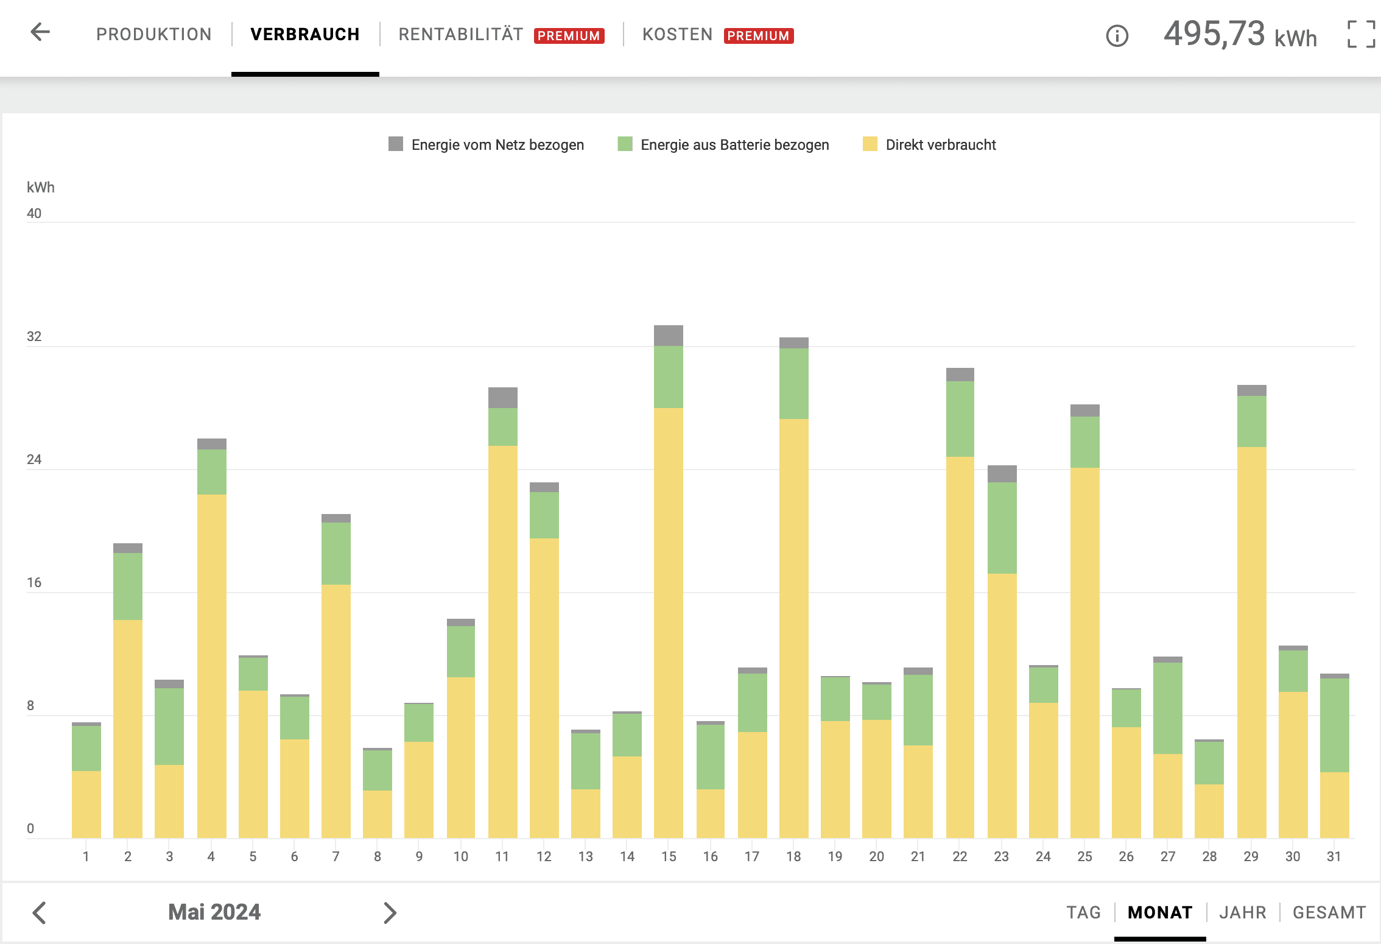
Task: Select the yellow bar for day 25
Action: (1085, 652)
